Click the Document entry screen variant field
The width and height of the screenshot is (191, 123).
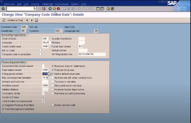point(43,66)
